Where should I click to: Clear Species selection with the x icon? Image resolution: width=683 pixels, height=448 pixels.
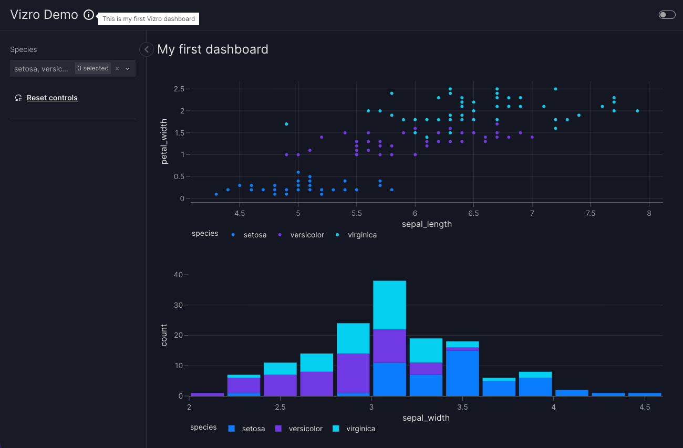tap(117, 69)
